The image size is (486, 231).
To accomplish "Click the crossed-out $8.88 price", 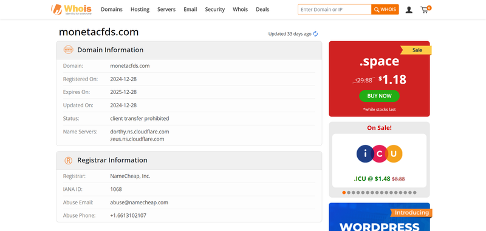I will (x=399, y=179).
